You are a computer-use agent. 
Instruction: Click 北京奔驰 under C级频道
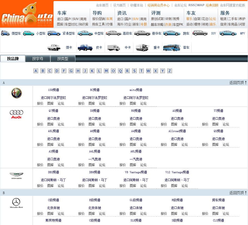click(x=54, y=208)
